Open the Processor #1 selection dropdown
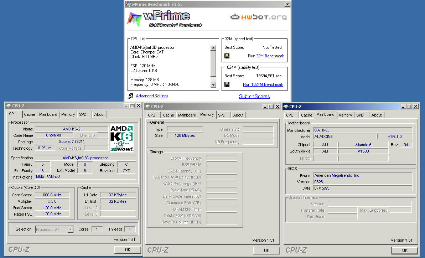This screenshot has width=425, height=258. pyautogui.click(x=71, y=229)
